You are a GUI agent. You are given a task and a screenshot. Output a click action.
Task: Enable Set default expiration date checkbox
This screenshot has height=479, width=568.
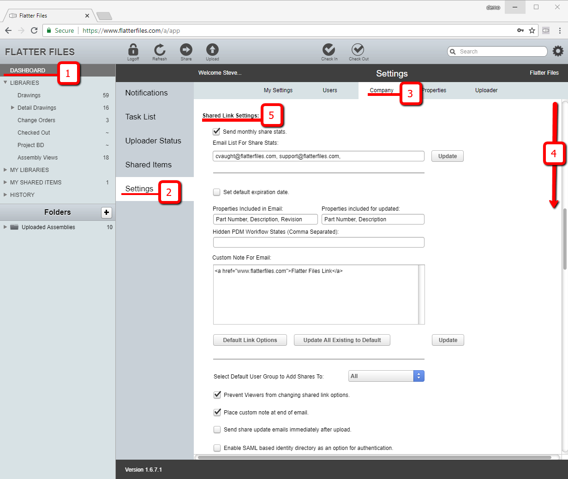point(217,192)
